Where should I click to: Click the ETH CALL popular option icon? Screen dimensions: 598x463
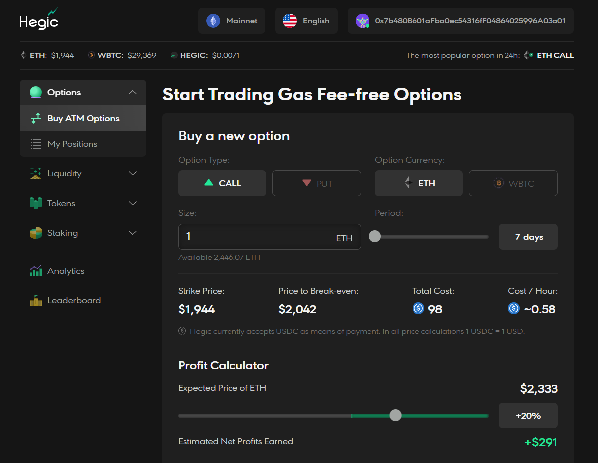tap(529, 55)
